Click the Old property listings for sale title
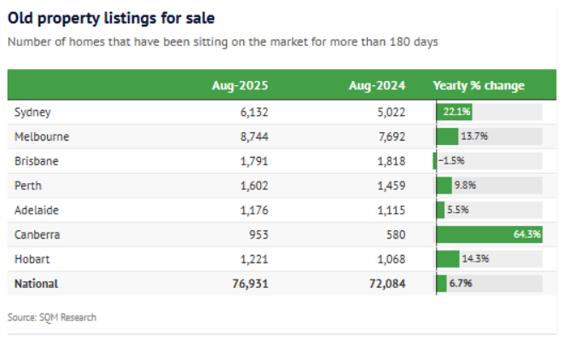 tap(111, 19)
